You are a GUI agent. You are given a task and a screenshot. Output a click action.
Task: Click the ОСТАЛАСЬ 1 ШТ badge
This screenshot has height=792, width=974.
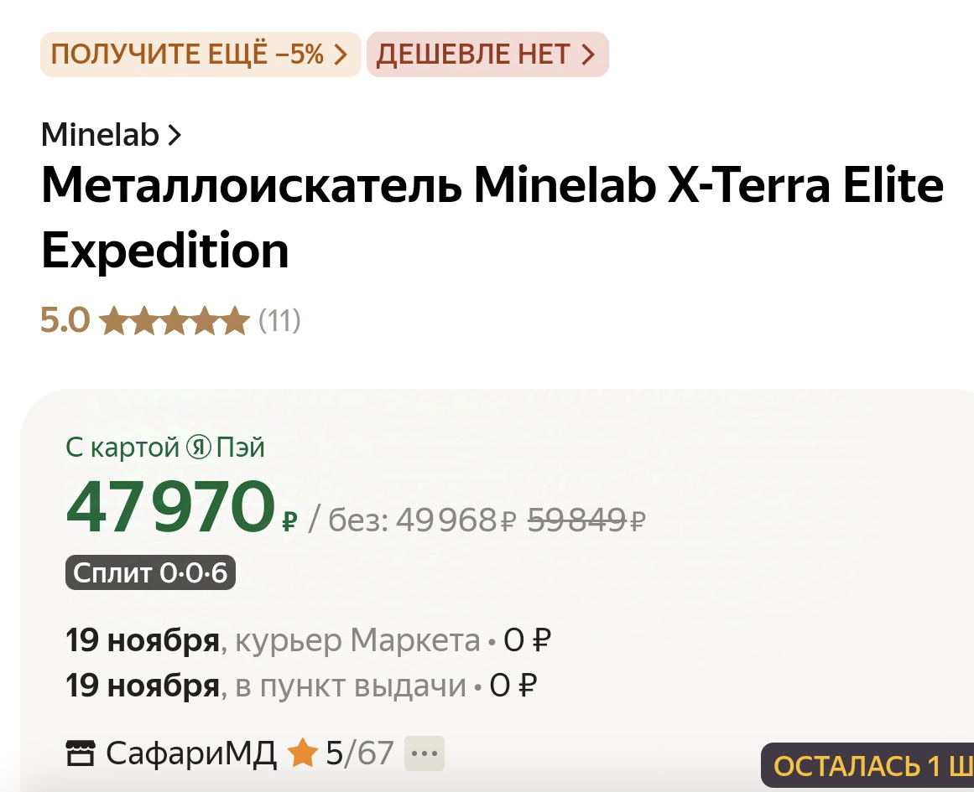pyautogui.click(x=870, y=766)
